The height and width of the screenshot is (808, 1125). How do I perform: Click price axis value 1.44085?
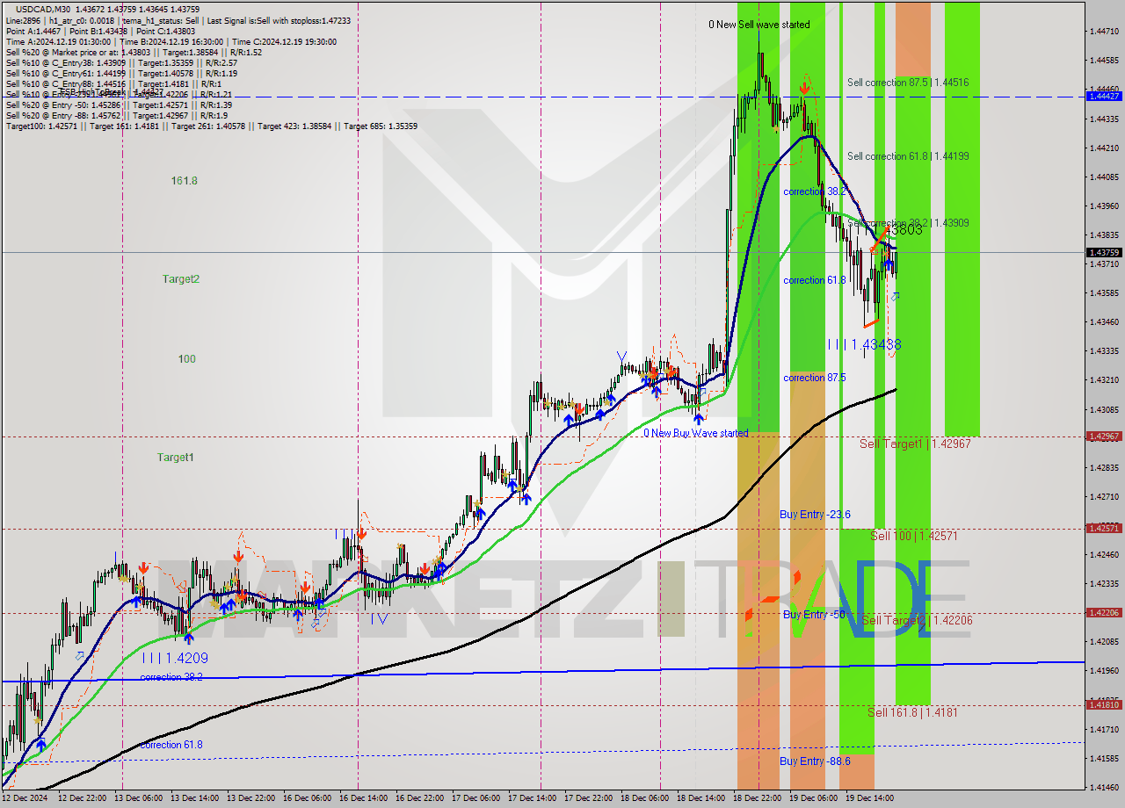(x=1103, y=177)
